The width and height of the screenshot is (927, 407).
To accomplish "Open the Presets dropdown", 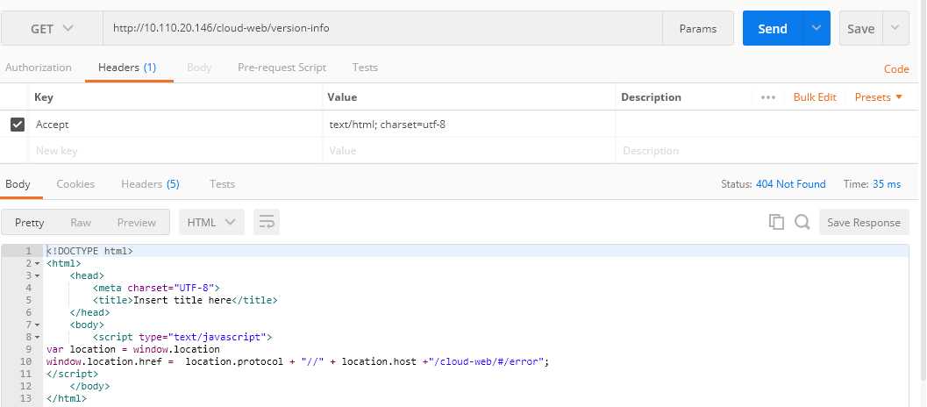I will coord(879,97).
